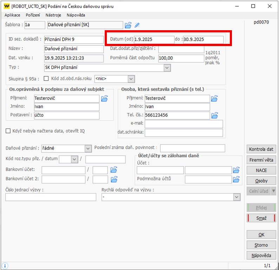Click the info icon in the status bar
Viewport: 279px width, 270px height.
(5, 266)
